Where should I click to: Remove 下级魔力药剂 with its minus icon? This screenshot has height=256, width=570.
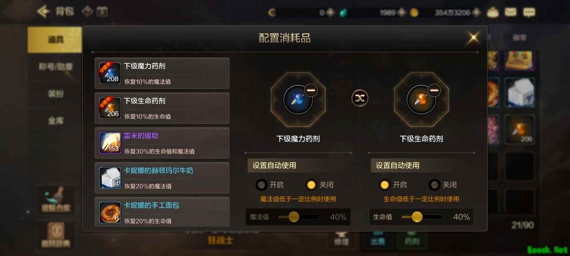click(x=311, y=91)
